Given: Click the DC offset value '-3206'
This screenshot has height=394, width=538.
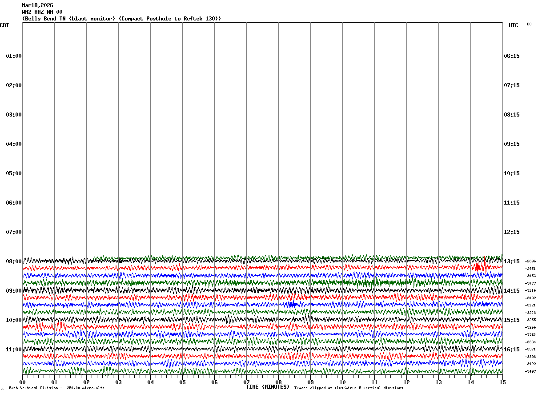Looking at the screenshot, I should coord(530,313).
